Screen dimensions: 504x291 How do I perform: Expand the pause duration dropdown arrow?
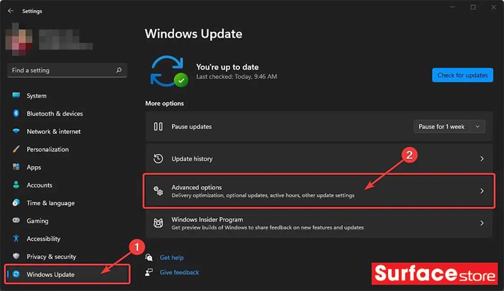click(478, 126)
